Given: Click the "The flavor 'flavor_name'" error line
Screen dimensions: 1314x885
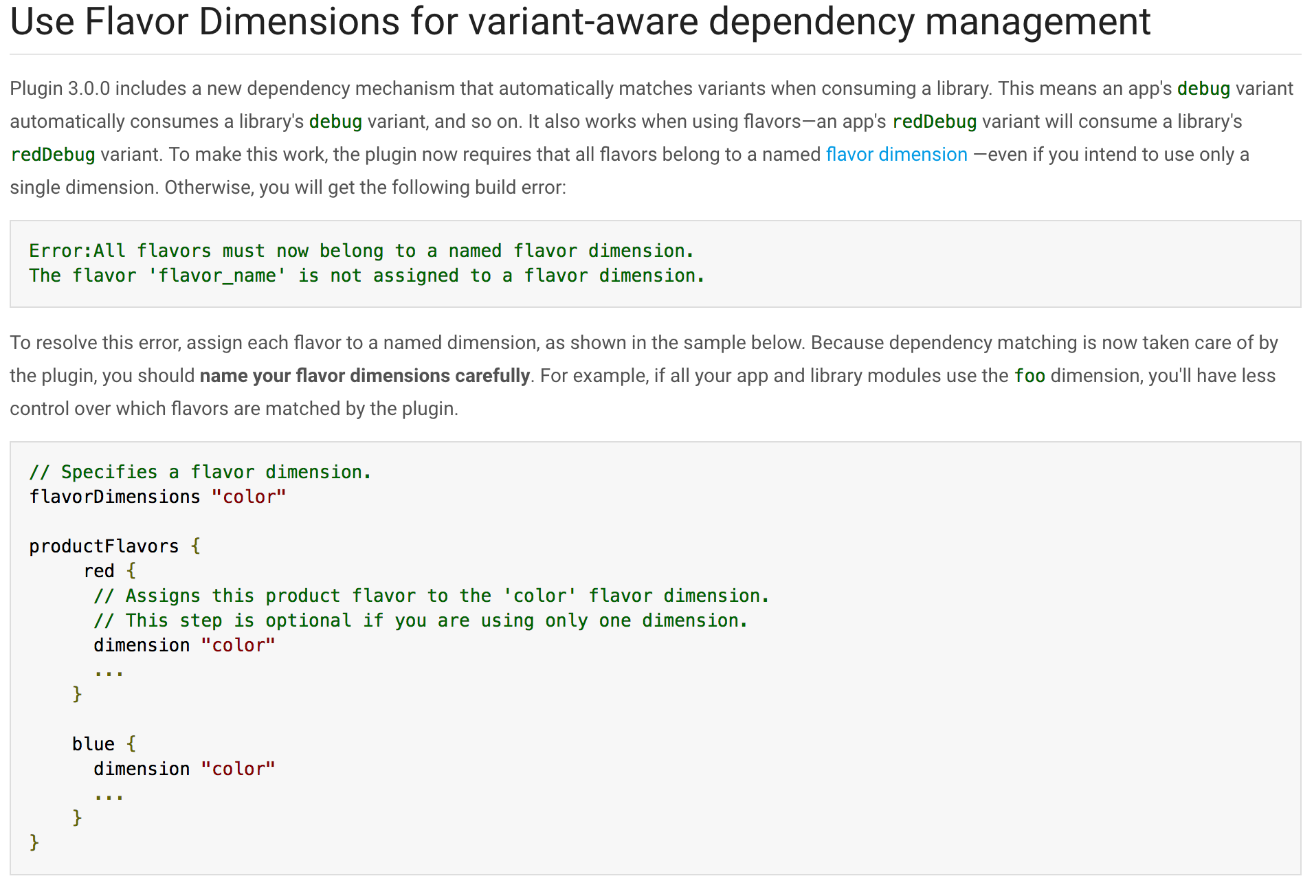Looking at the screenshot, I should point(366,276).
